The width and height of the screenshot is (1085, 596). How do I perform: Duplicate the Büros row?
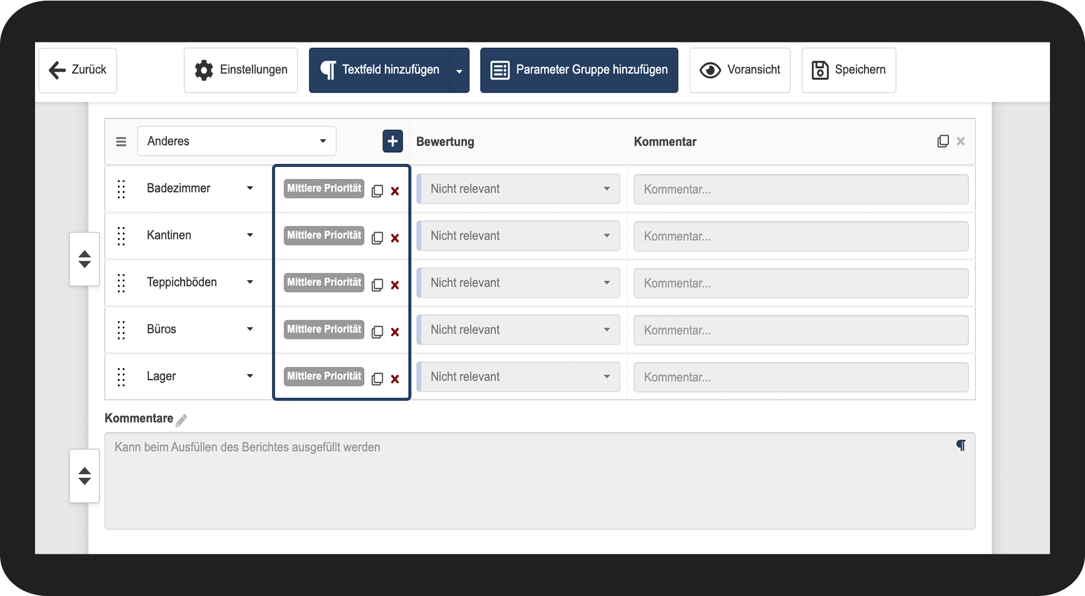pyautogui.click(x=378, y=331)
